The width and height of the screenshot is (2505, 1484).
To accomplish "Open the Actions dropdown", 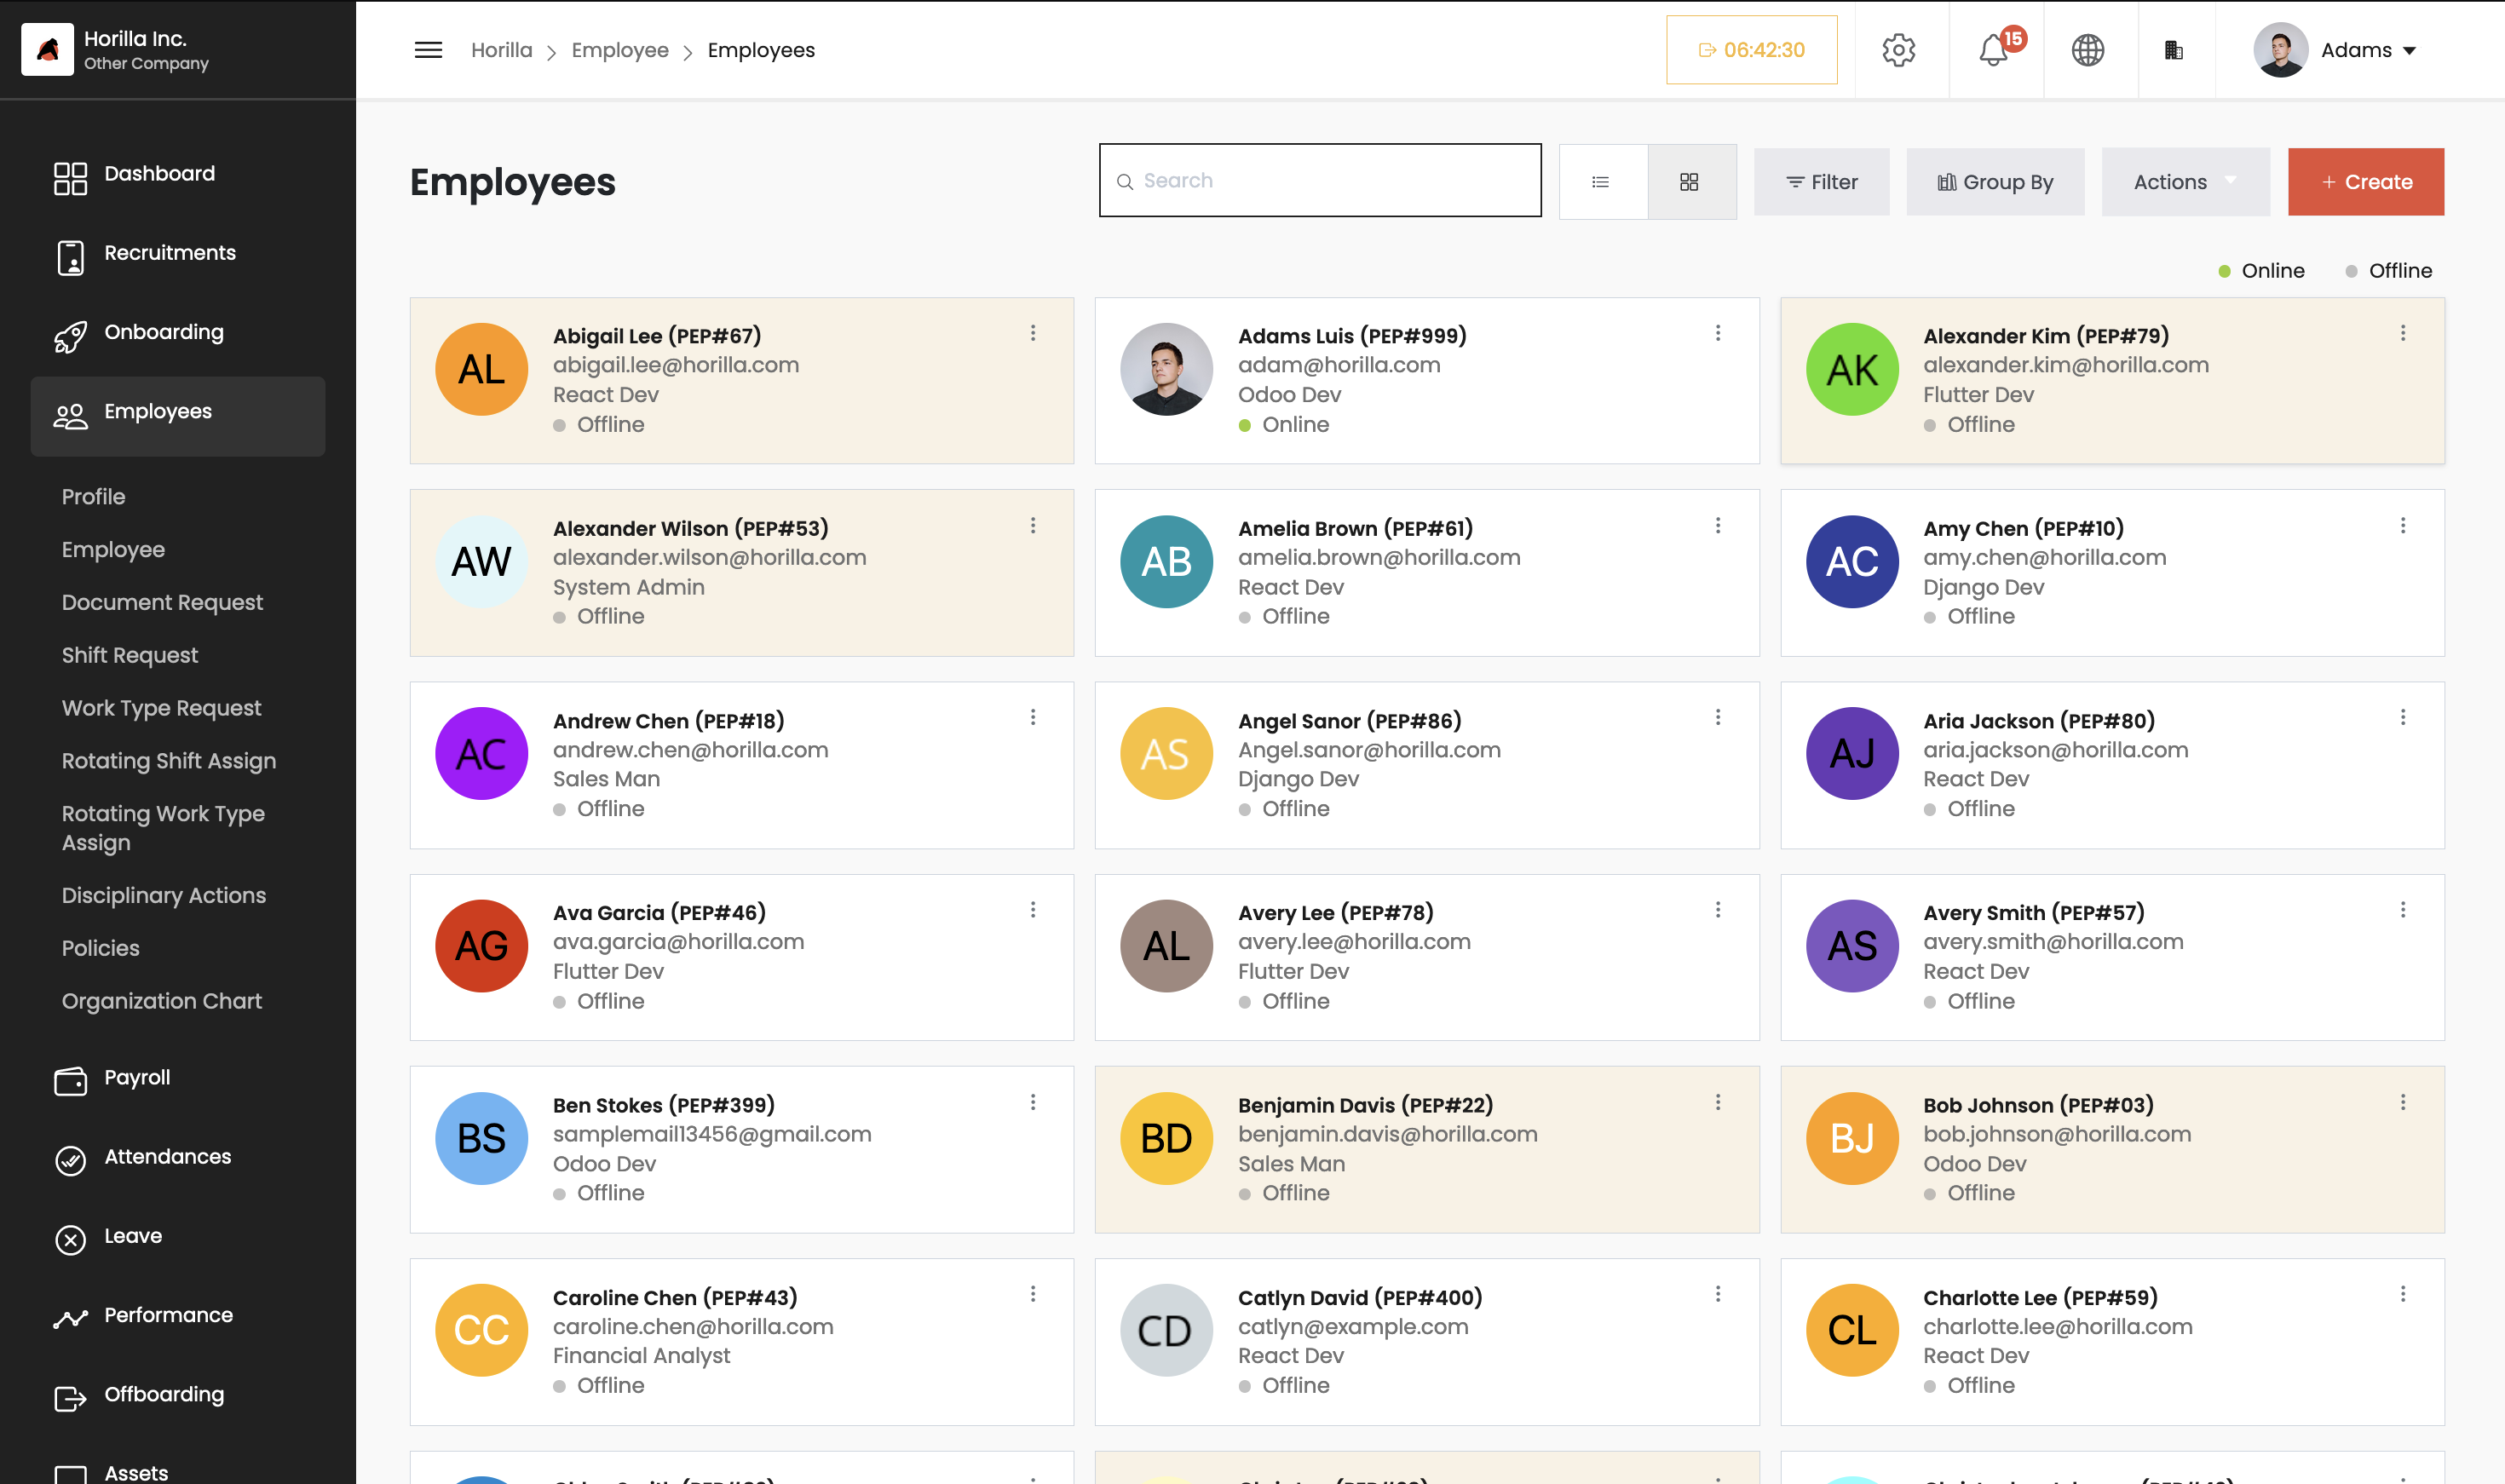I will [x=2186, y=181].
